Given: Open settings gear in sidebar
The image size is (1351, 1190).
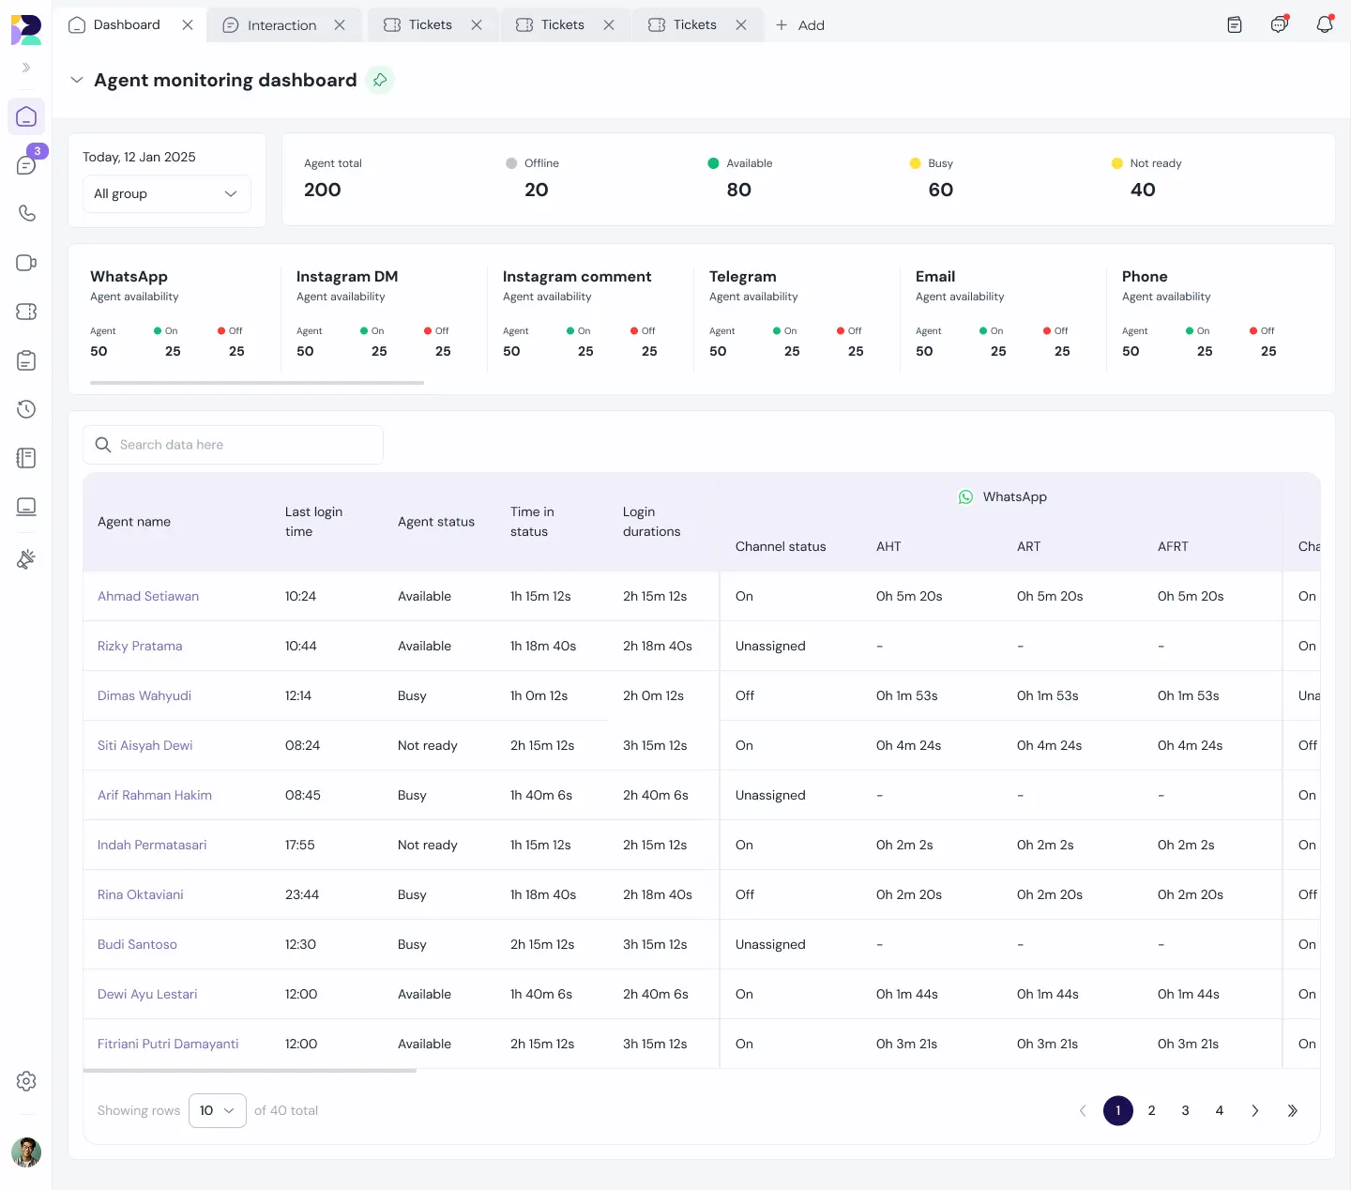Looking at the screenshot, I should click(26, 1081).
